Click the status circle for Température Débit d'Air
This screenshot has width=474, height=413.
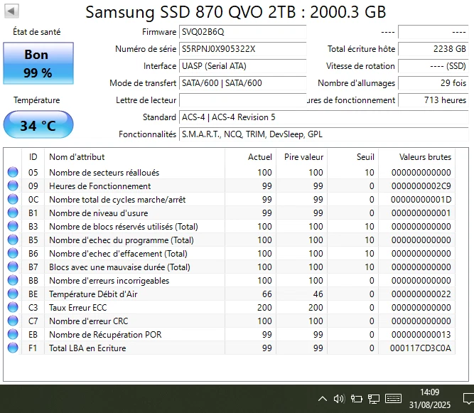(13, 294)
